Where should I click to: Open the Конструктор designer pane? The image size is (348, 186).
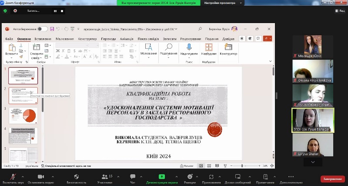point(228,50)
